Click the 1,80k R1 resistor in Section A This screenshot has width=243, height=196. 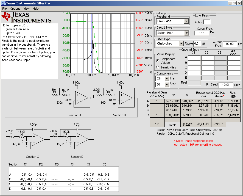point(55,95)
